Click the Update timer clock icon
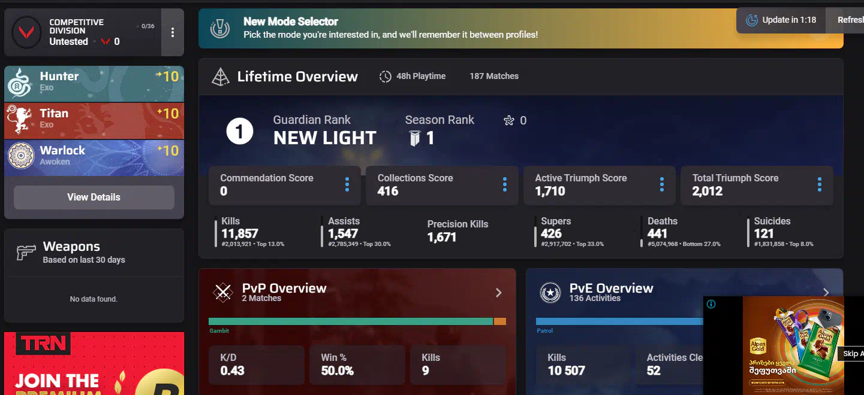The image size is (864, 395). point(752,20)
